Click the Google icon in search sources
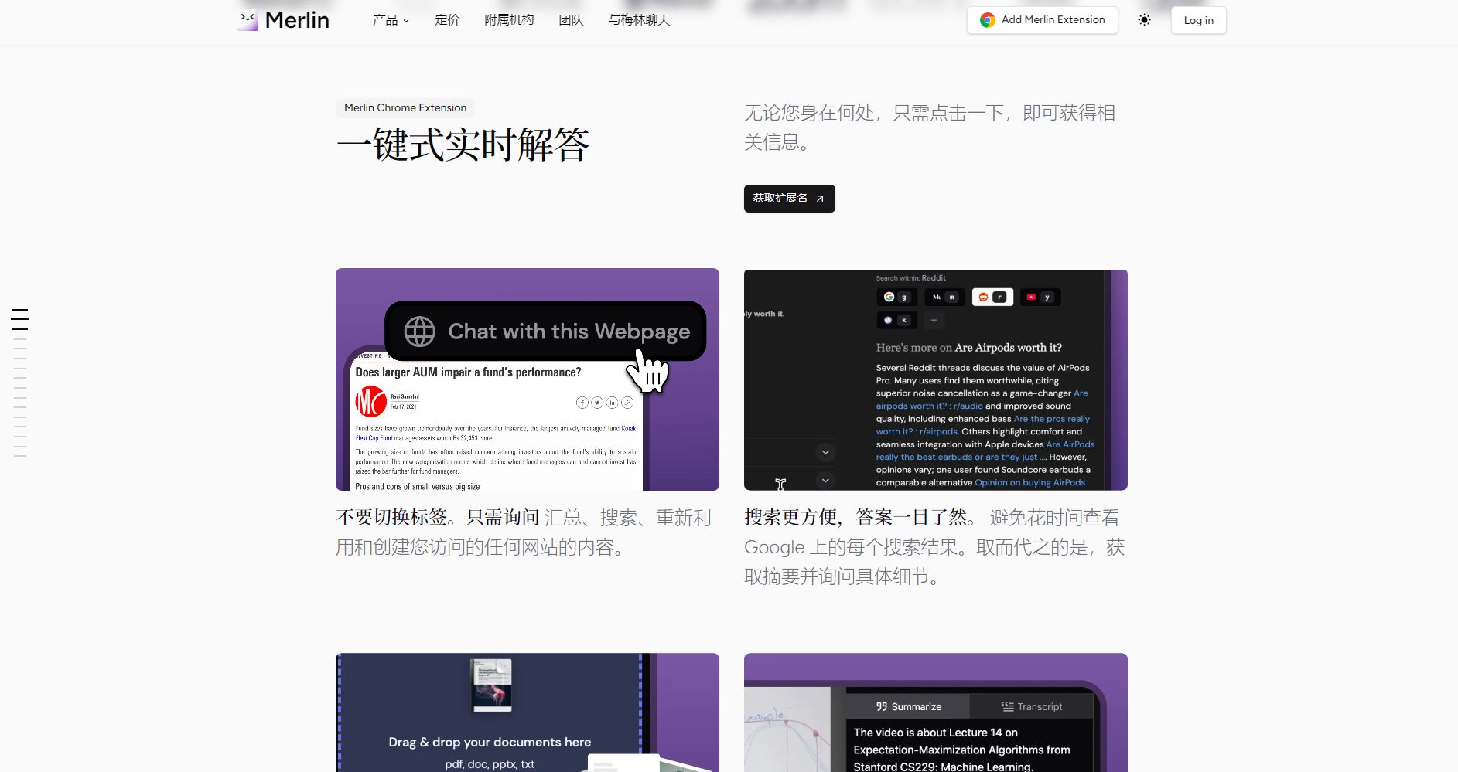Image resolution: width=1458 pixels, height=772 pixels. pos(889,297)
